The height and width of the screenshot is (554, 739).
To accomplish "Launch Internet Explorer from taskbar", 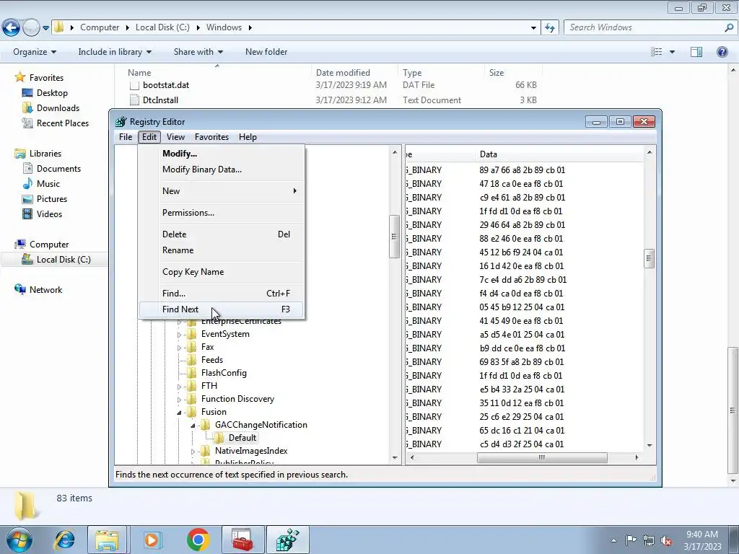I will [64, 540].
